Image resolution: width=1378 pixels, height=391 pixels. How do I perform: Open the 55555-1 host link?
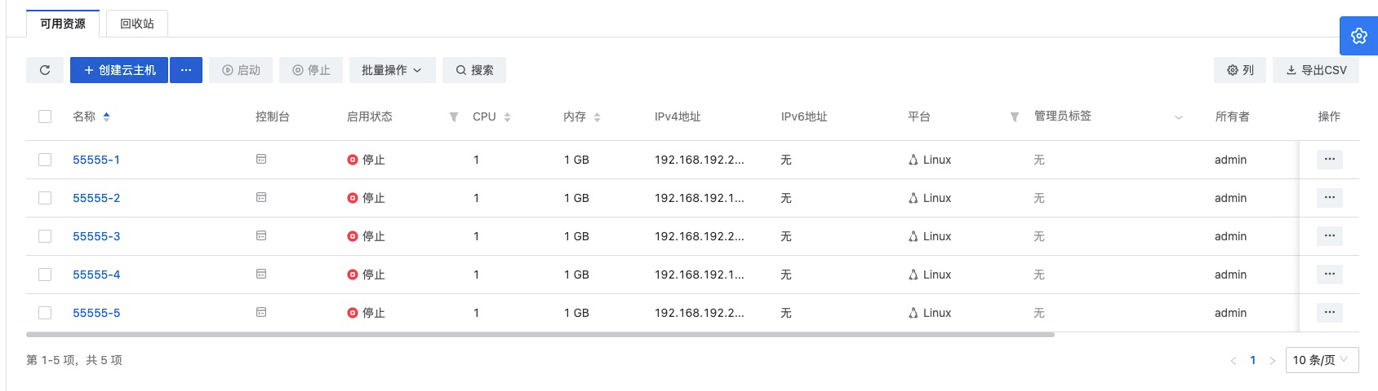pos(96,160)
